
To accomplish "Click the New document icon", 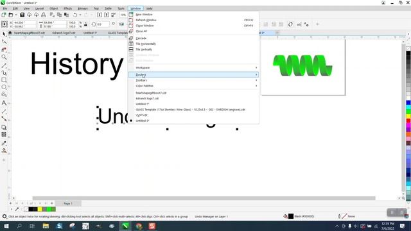I will tap(4, 15).
